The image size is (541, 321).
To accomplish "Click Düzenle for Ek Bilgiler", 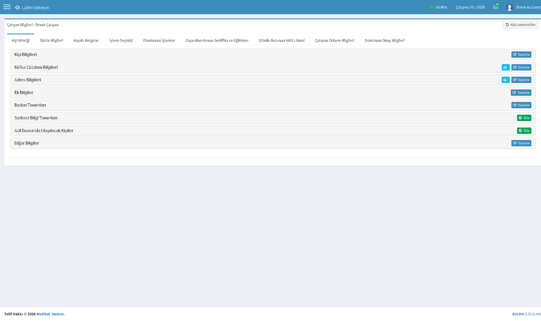I will pos(521,93).
